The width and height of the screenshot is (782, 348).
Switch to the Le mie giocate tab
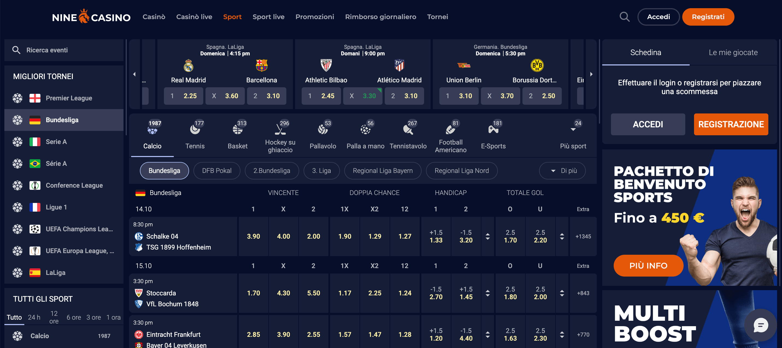tap(733, 52)
